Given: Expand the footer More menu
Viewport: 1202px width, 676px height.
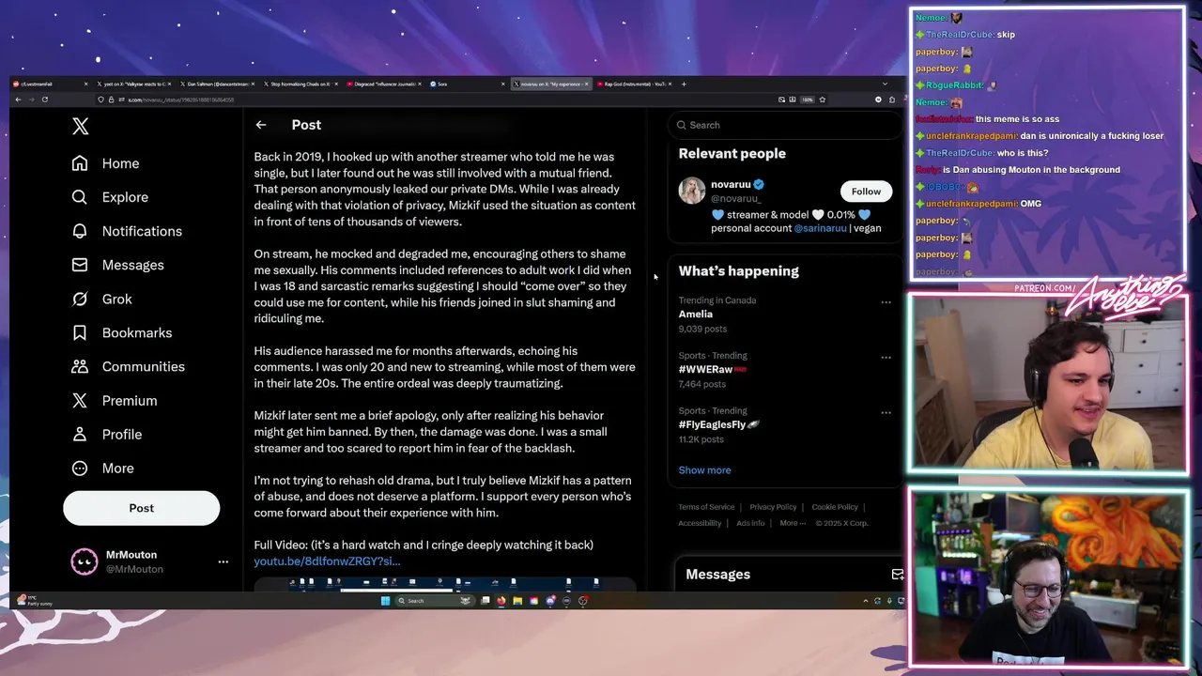Looking at the screenshot, I should (791, 523).
